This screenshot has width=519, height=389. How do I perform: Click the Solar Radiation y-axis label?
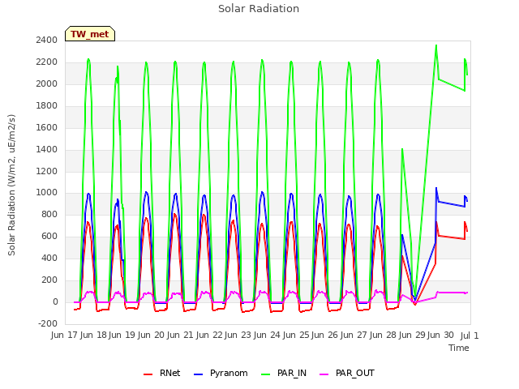click(11, 185)
